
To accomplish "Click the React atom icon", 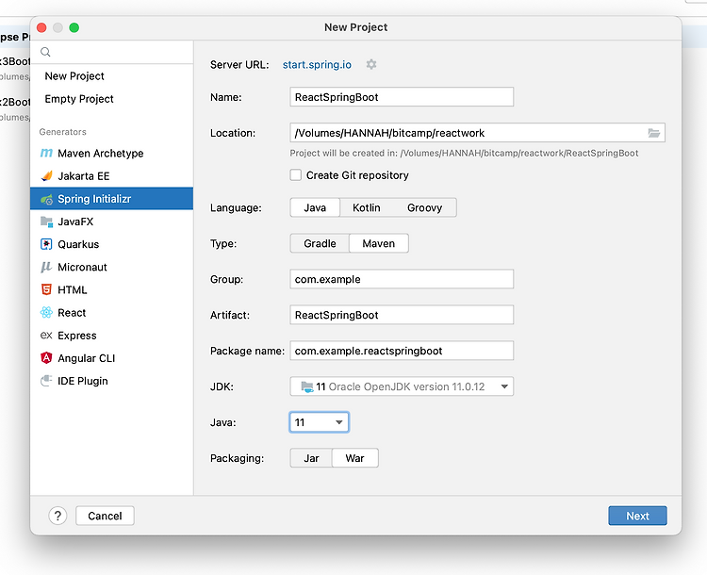I will pos(46,313).
